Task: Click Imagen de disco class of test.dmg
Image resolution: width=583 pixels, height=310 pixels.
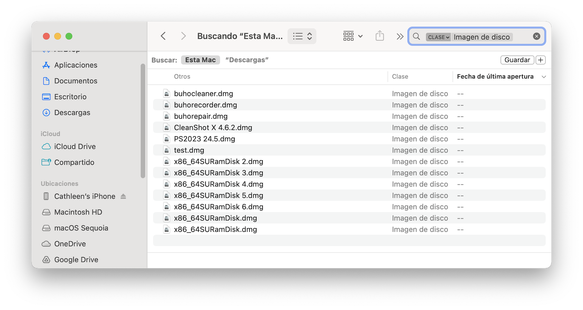Action: tap(420, 150)
